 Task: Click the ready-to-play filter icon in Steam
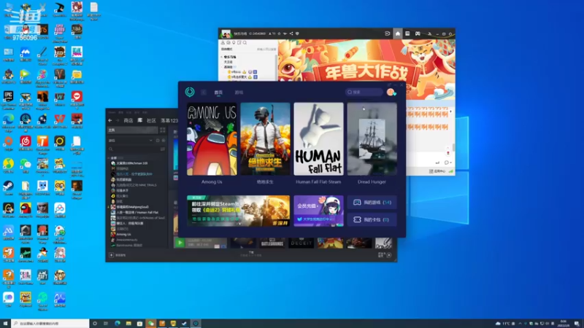(x=163, y=141)
